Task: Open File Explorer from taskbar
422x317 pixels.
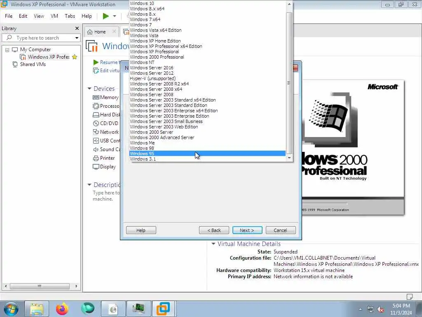Action: point(37,309)
